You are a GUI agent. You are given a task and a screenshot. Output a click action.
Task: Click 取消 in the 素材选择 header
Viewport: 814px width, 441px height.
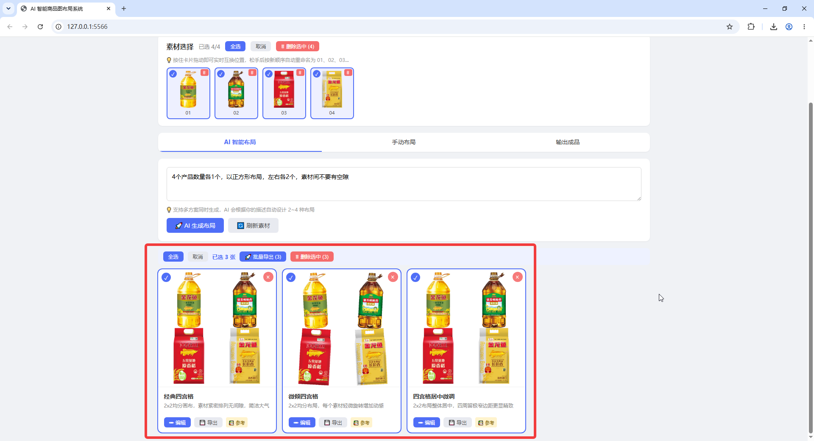point(261,46)
